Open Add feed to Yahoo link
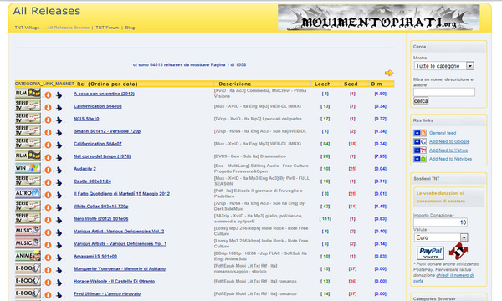 (448, 150)
